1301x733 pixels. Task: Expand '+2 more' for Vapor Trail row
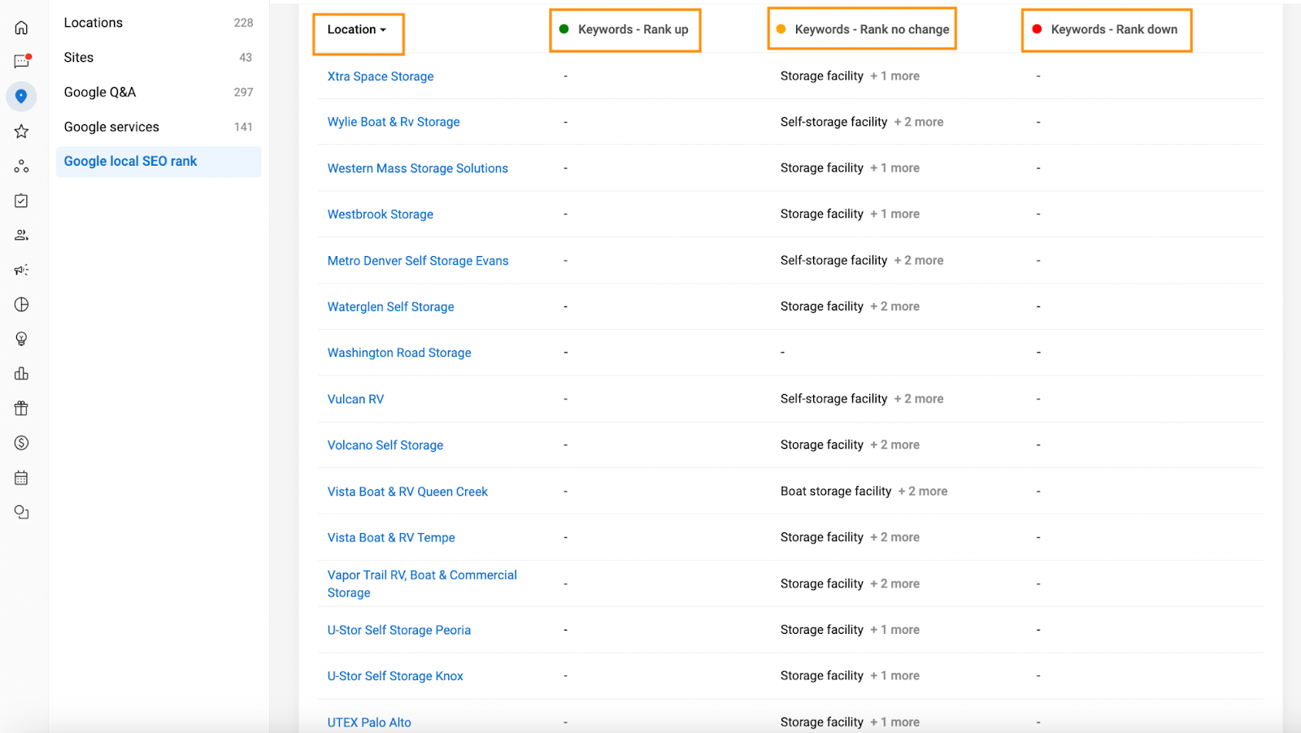pyautogui.click(x=895, y=583)
